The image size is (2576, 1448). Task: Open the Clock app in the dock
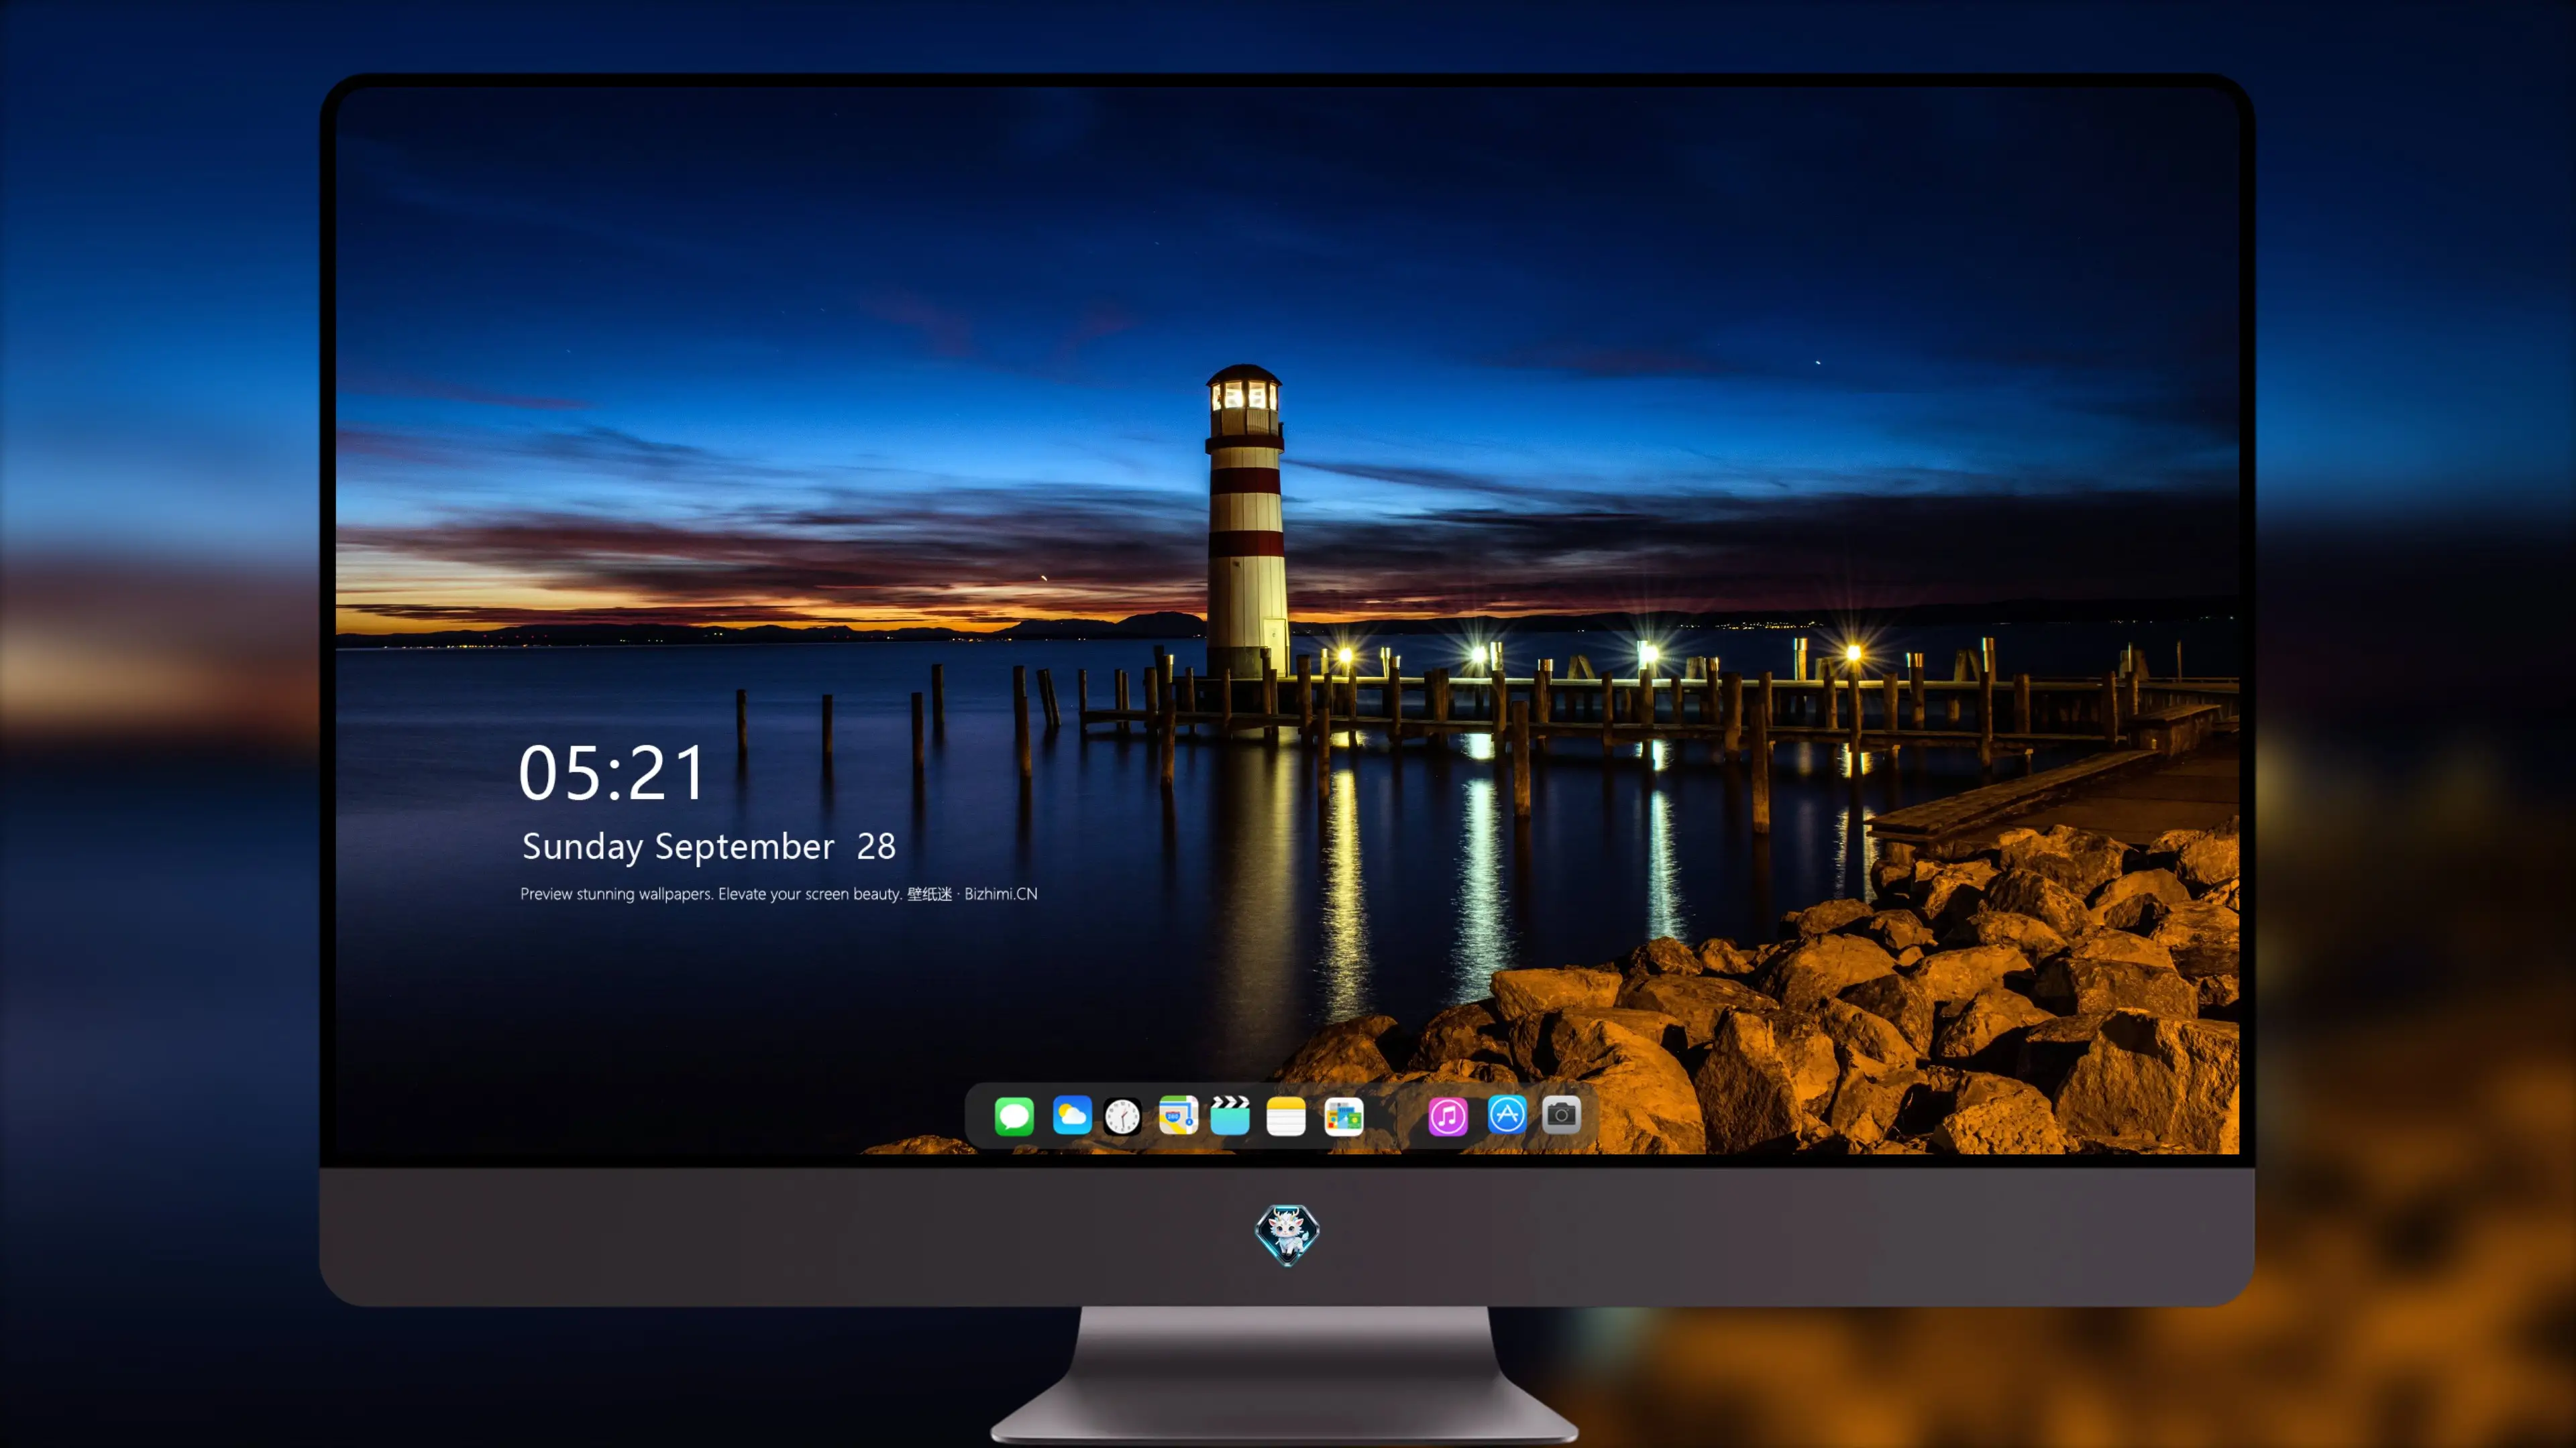tap(1122, 1116)
